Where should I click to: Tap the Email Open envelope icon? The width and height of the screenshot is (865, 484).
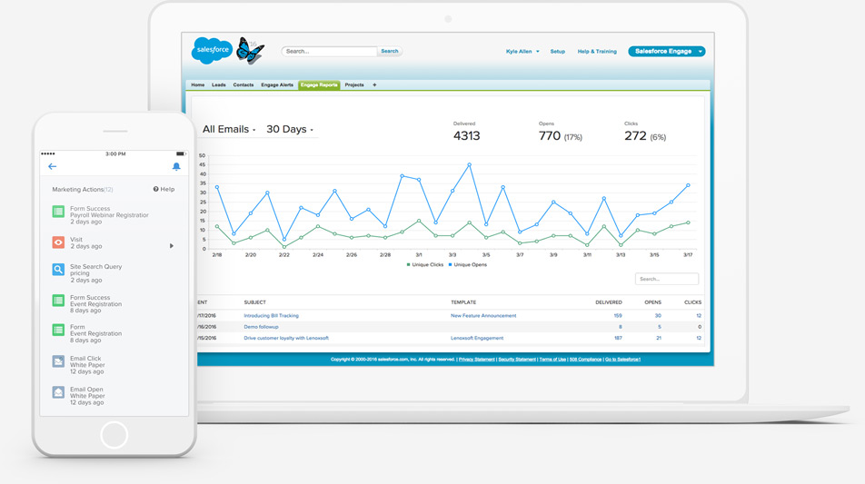[x=58, y=392]
